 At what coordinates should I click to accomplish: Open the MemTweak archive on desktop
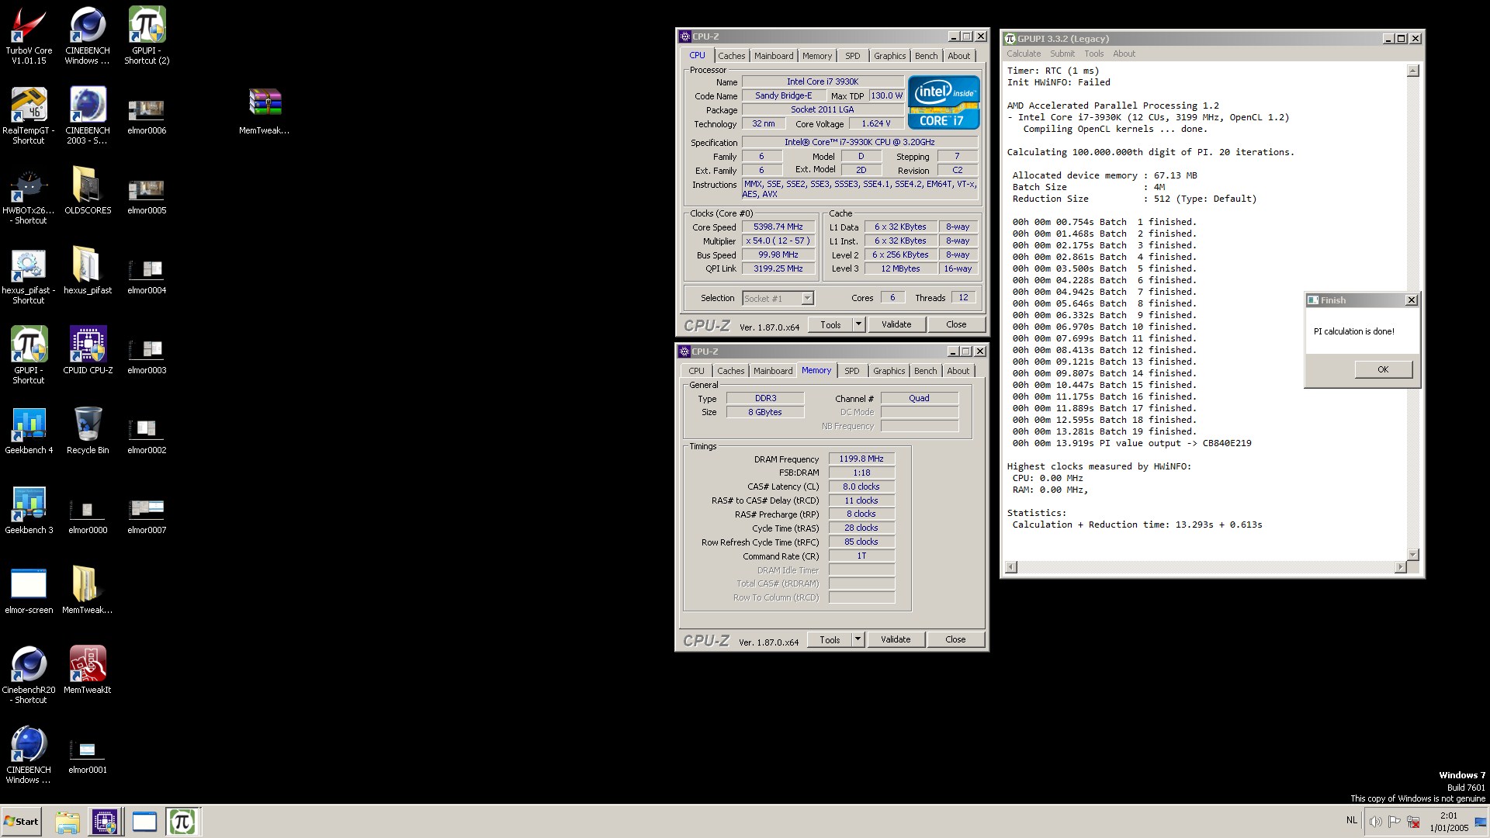coord(265,111)
